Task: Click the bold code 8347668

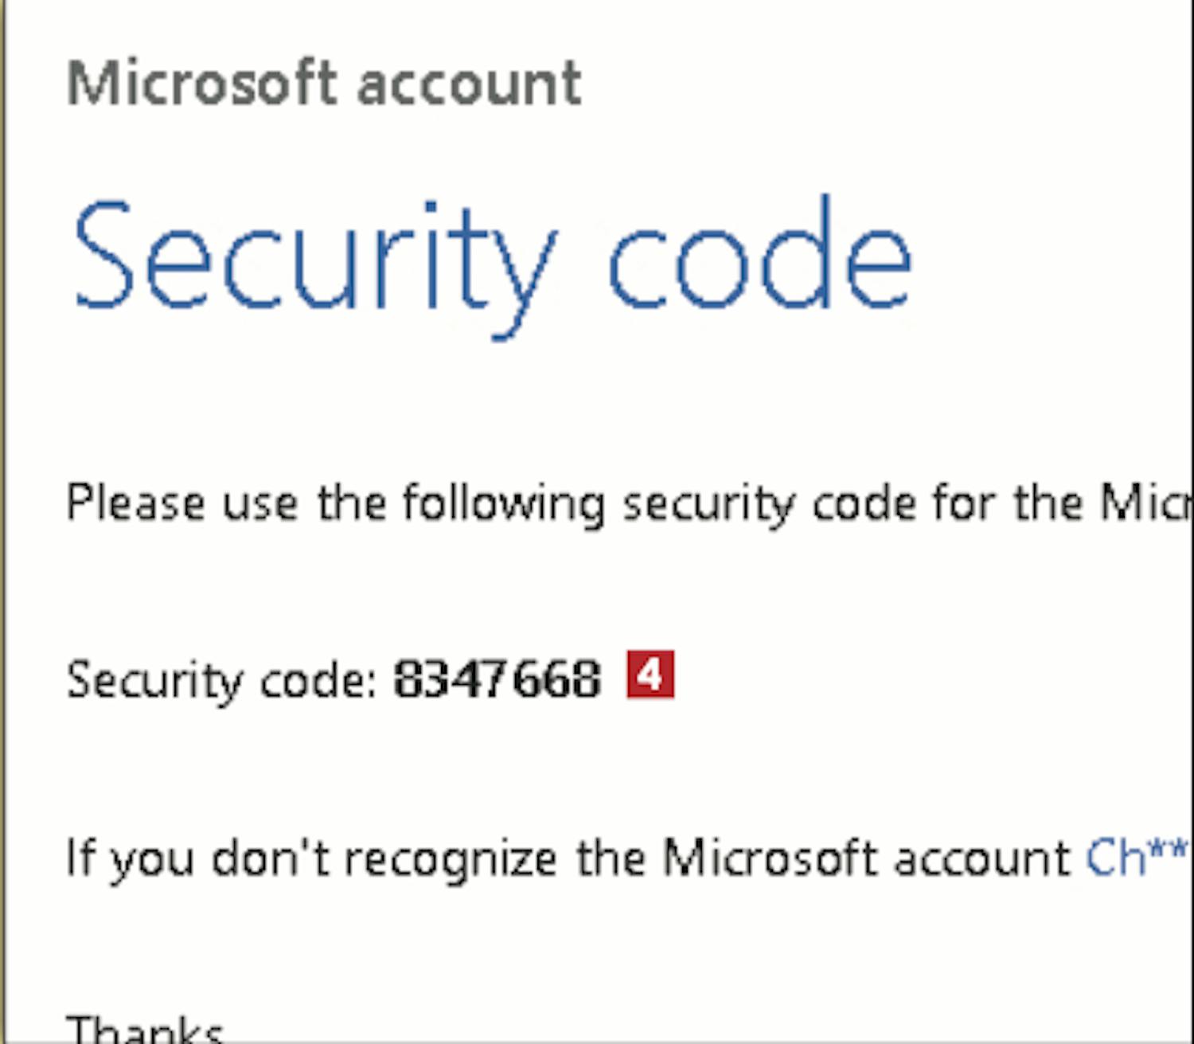Action: [497, 679]
